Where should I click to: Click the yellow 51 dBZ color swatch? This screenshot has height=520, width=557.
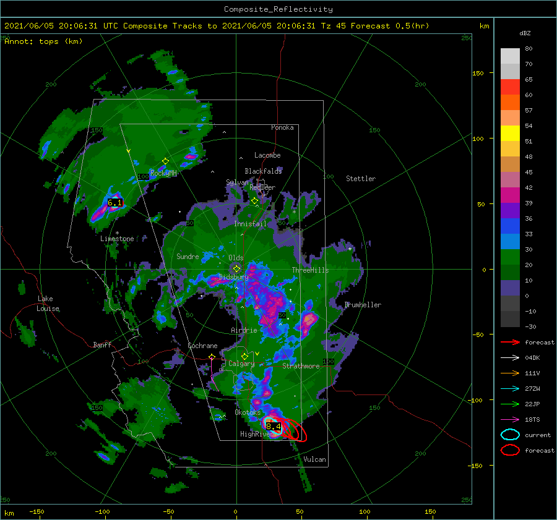pyautogui.click(x=510, y=133)
